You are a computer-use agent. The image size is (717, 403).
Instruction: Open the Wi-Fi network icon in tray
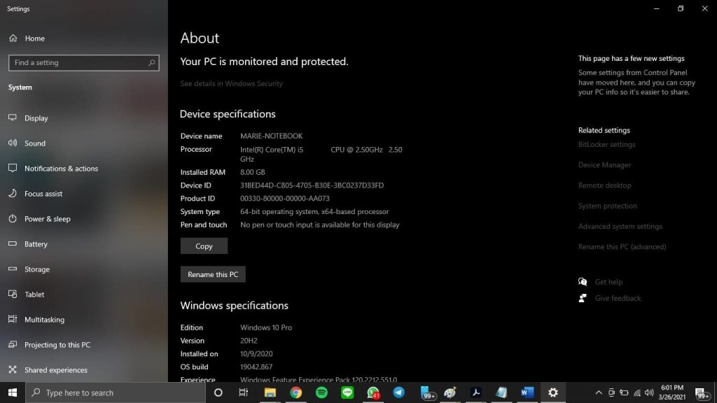637,393
